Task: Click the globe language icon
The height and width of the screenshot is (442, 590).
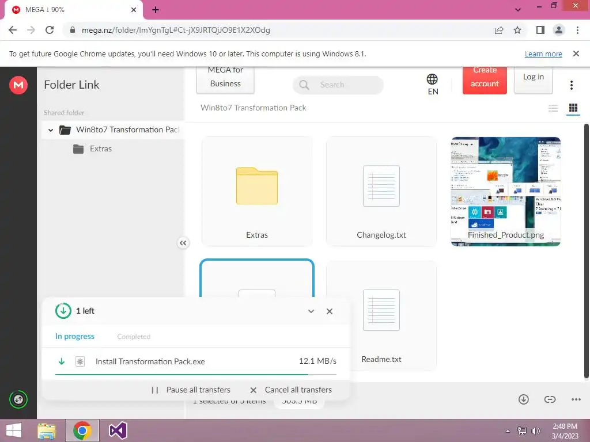Action: [432, 79]
